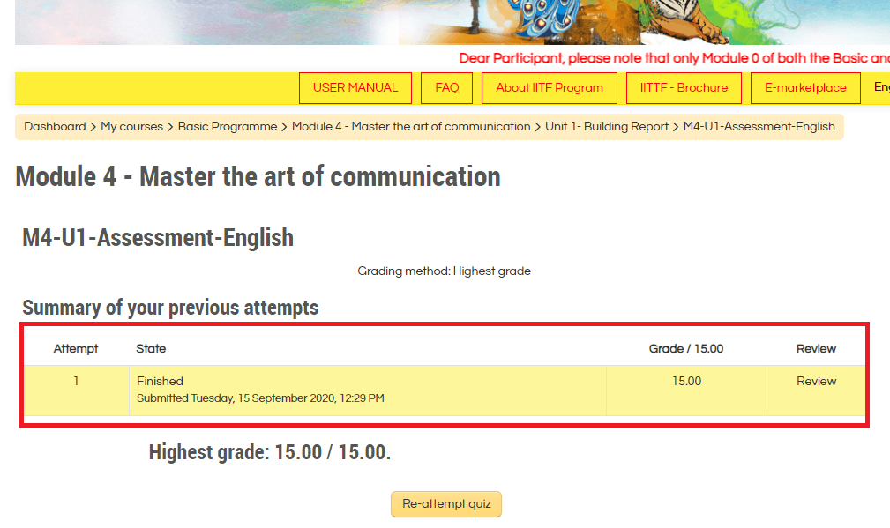Open Basic Programme breadcrumb link
The height and width of the screenshot is (528, 890).
click(228, 126)
